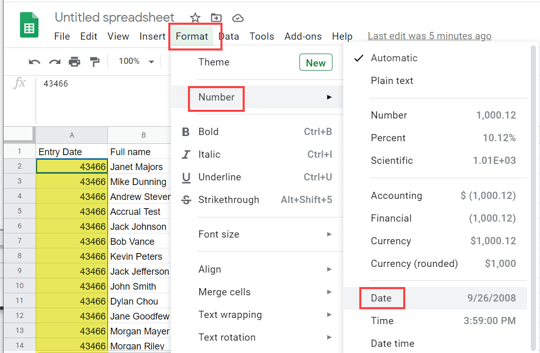The image size is (540, 353).
Task: Apply Strikethrough from the Format menu
Action: point(257,200)
